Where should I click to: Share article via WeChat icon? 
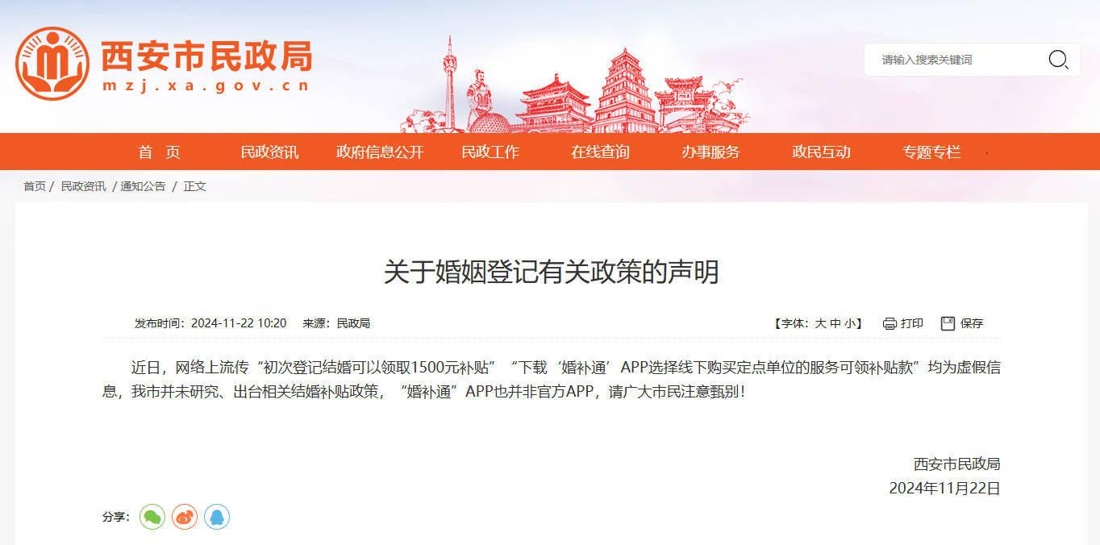pos(152,517)
